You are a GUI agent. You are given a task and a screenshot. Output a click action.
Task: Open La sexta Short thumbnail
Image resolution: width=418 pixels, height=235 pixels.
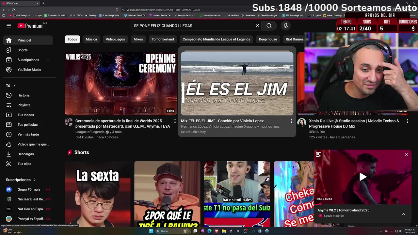click(x=97, y=194)
